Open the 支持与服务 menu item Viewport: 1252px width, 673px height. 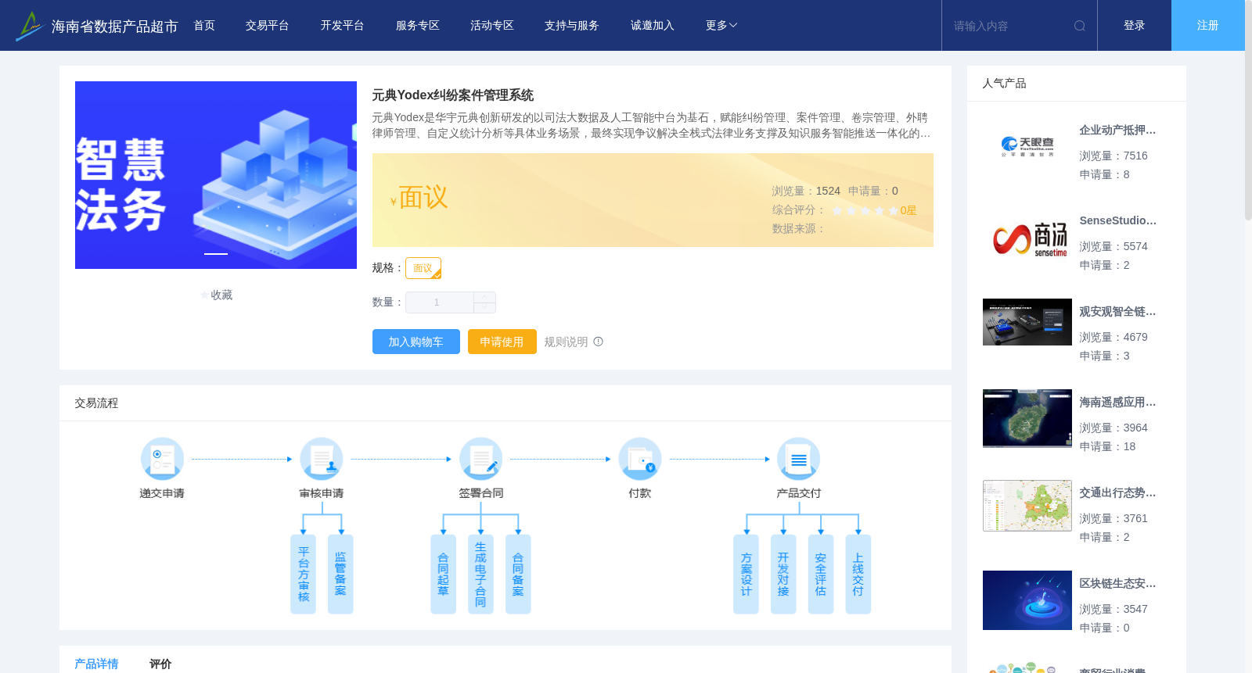(x=572, y=26)
